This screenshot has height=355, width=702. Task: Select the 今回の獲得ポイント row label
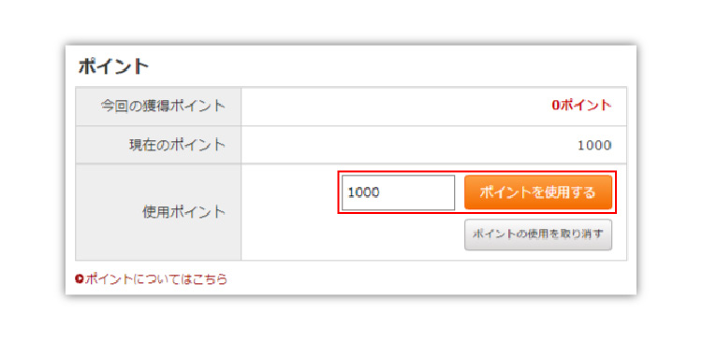point(163,106)
